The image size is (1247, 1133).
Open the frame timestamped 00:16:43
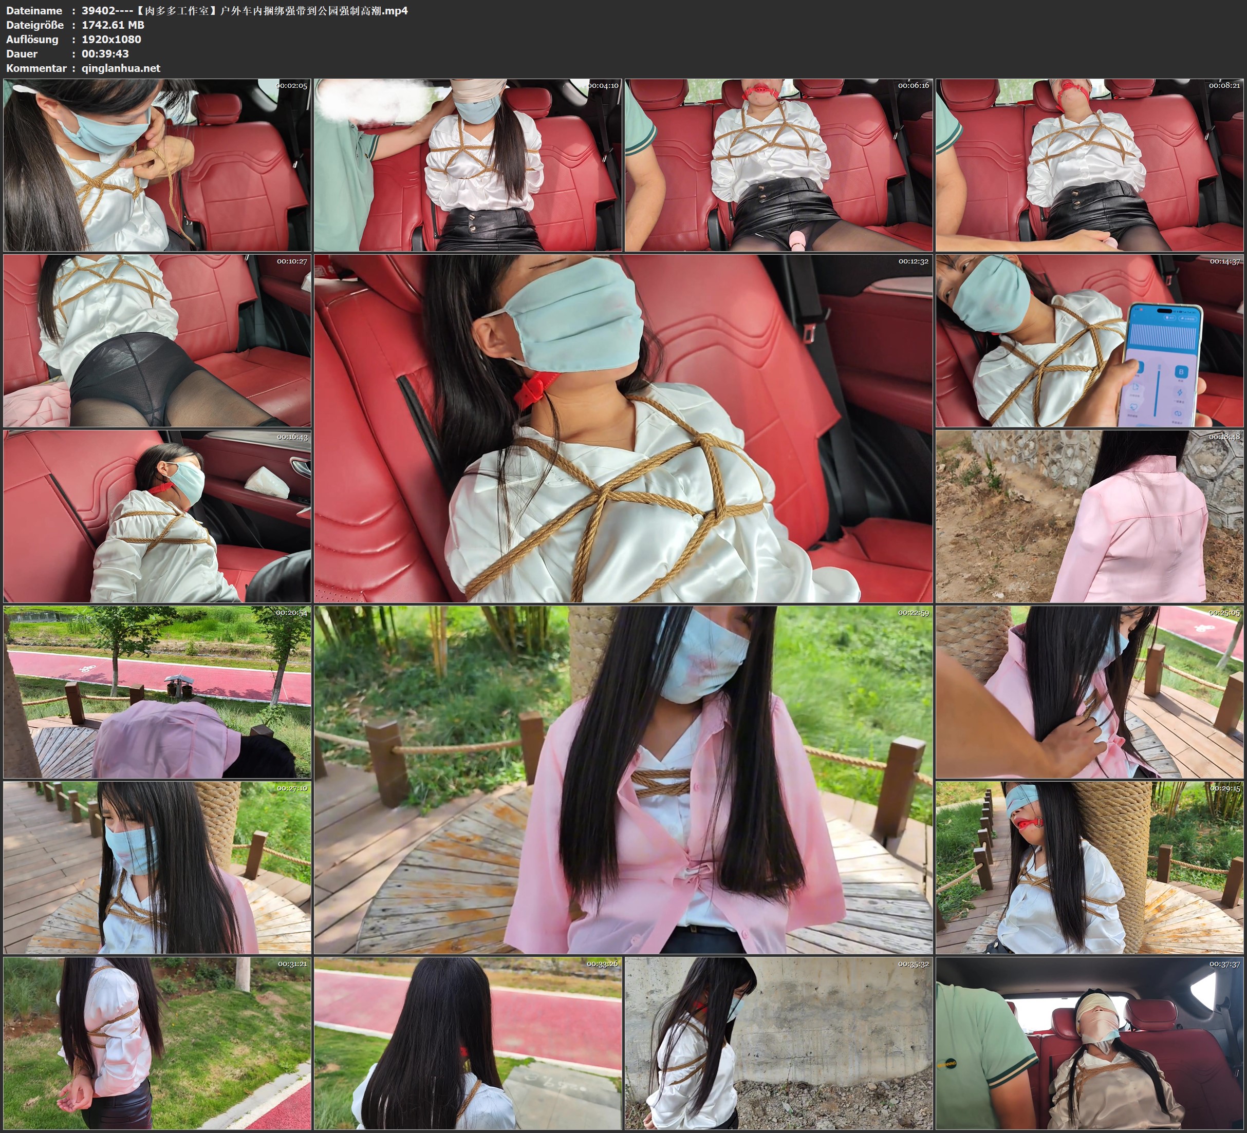click(x=157, y=516)
